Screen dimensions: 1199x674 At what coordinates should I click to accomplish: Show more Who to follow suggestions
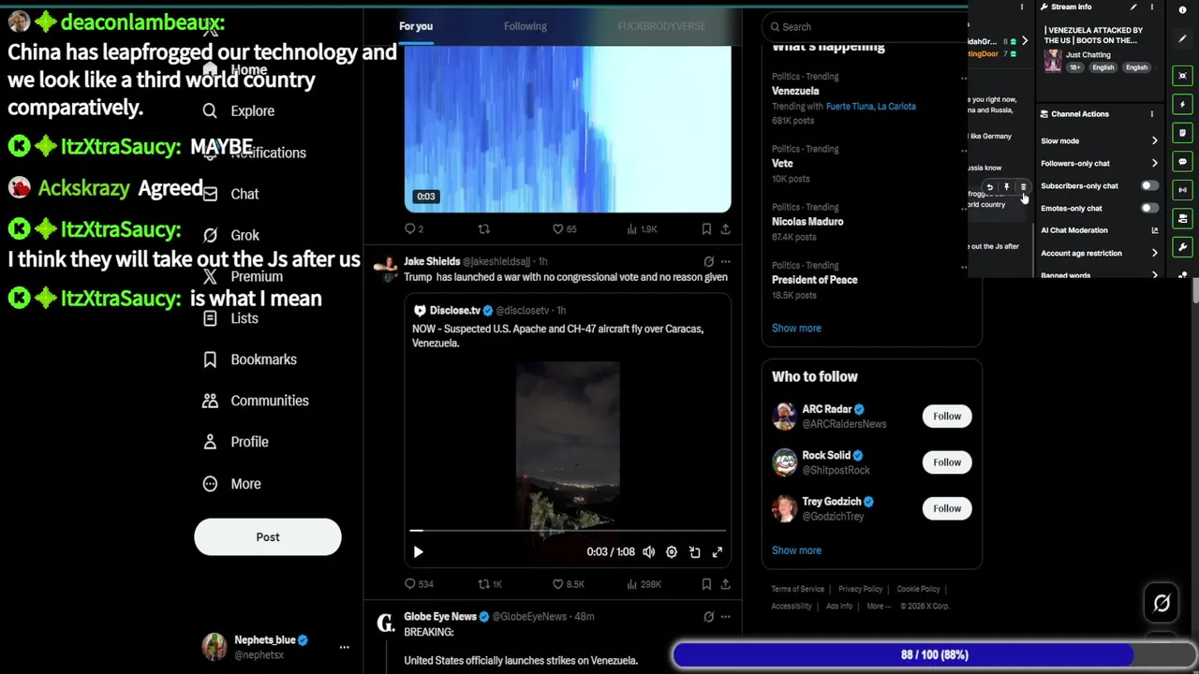click(x=796, y=550)
